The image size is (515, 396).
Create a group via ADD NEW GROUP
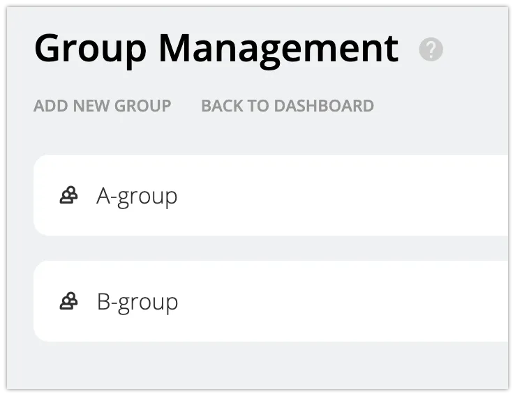(103, 106)
